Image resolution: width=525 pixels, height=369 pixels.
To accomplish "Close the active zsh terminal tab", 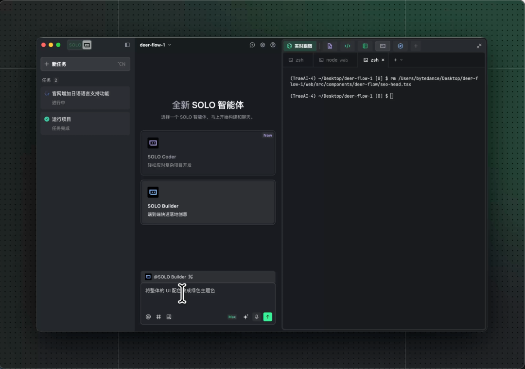I will 383,60.
